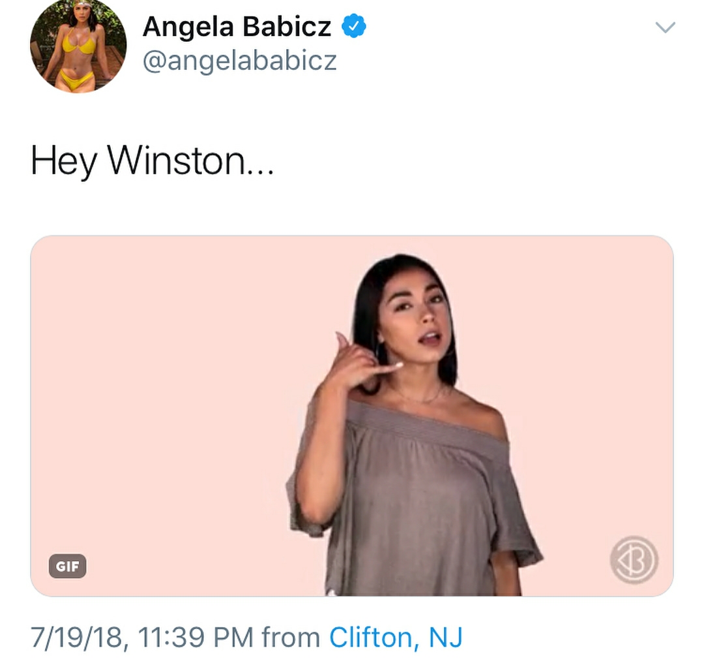This screenshot has height=665, width=704.
Task: Play the embedded GIF of the woman
Action: pos(352,416)
